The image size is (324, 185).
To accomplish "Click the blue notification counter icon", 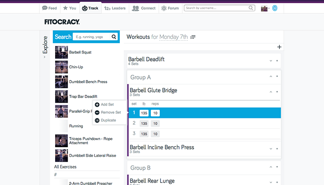I will (x=274, y=8).
